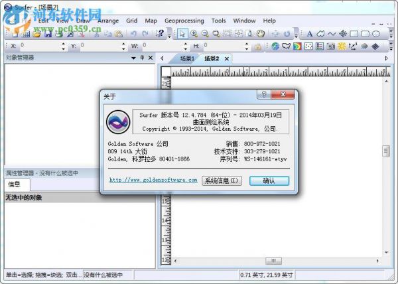Image resolution: width=398 pixels, height=284 pixels.
Task: Expand the drawing toolbar overflow chevron
Action: point(391,34)
